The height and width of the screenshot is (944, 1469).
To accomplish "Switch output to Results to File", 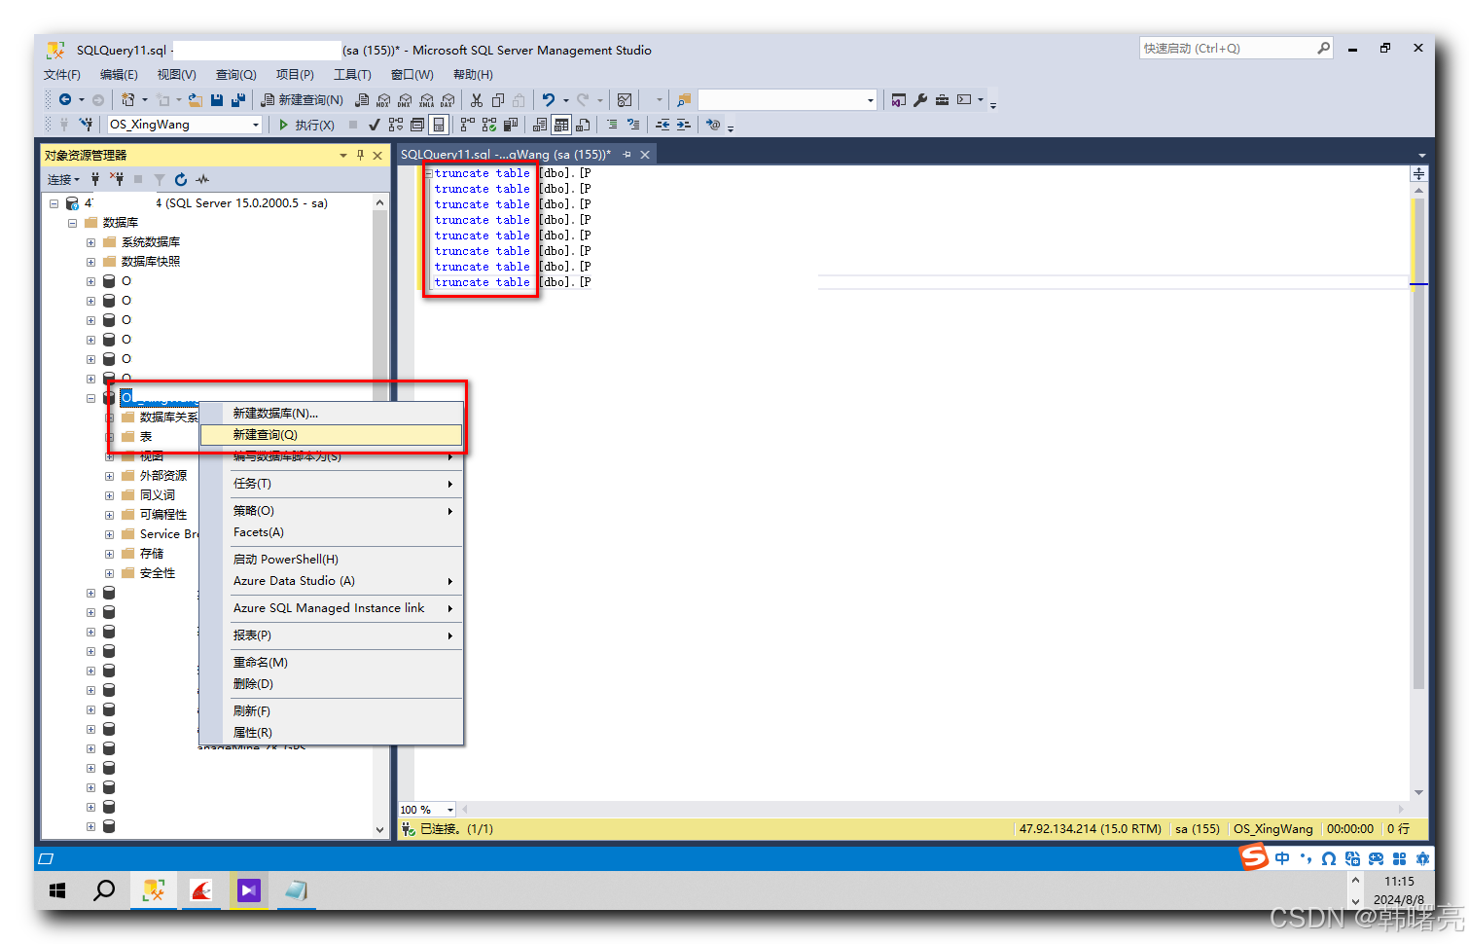I will tap(583, 125).
